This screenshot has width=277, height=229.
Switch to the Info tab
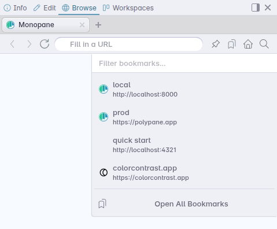pos(15,8)
